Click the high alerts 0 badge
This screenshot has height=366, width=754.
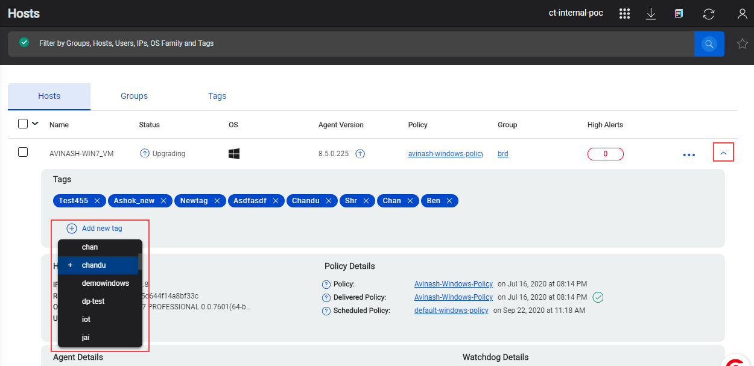point(605,154)
